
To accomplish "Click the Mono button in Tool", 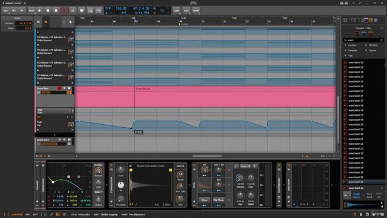I will [x=204, y=200].
